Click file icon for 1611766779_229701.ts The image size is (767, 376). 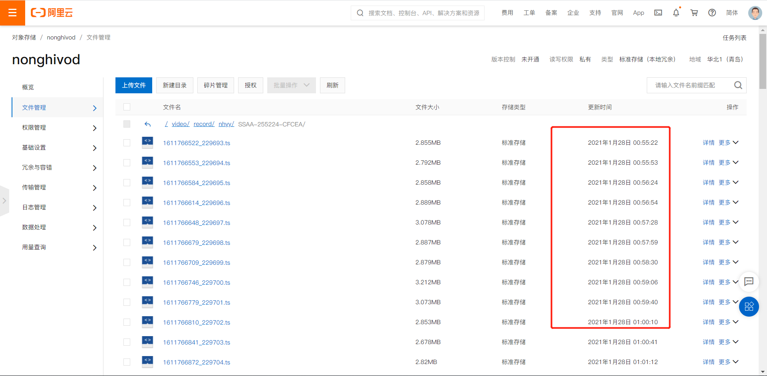pyautogui.click(x=147, y=302)
